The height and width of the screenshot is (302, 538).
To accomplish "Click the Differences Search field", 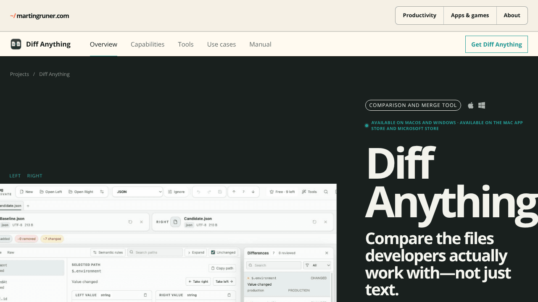I will 274,266.
